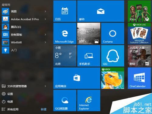Select the 设置 menu text

[10, 94]
